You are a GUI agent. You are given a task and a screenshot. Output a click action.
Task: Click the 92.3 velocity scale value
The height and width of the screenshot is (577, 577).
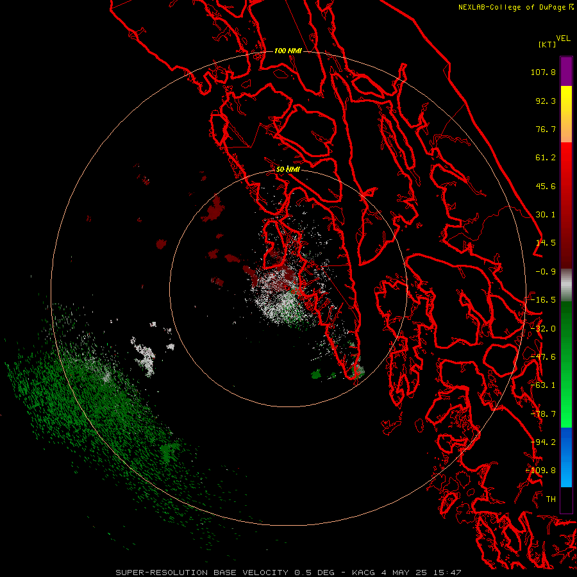pos(546,101)
